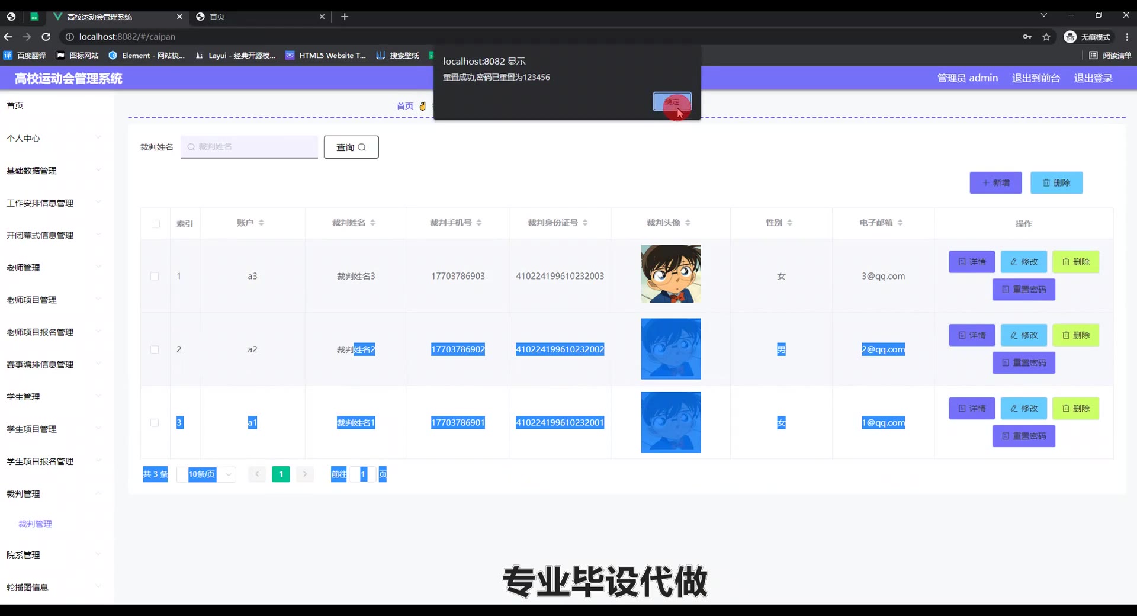Select page 1 in the pagination
Image resolution: width=1137 pixels, height=616 pixels.
point(281,474)
